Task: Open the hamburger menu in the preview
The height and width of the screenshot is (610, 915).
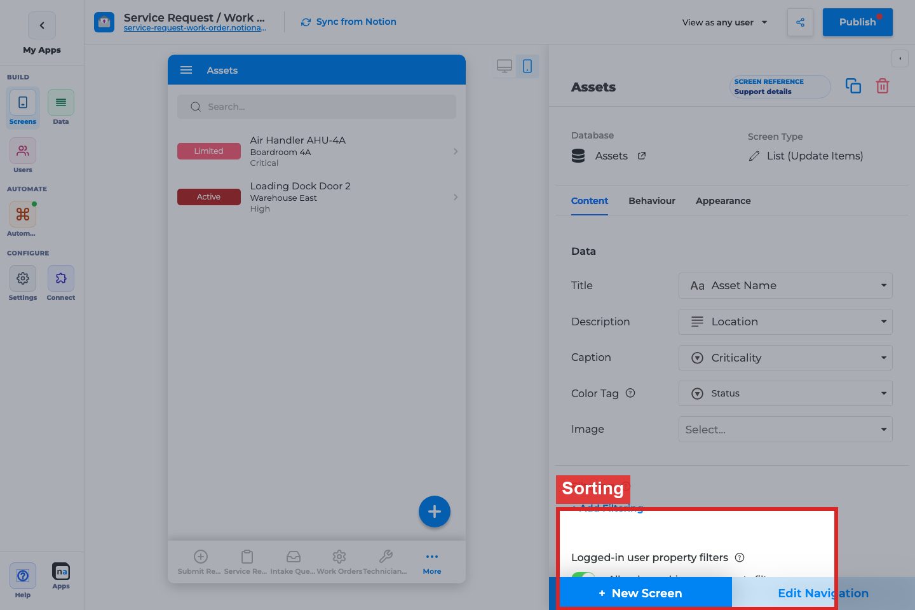Action: [x=186, y=70]
